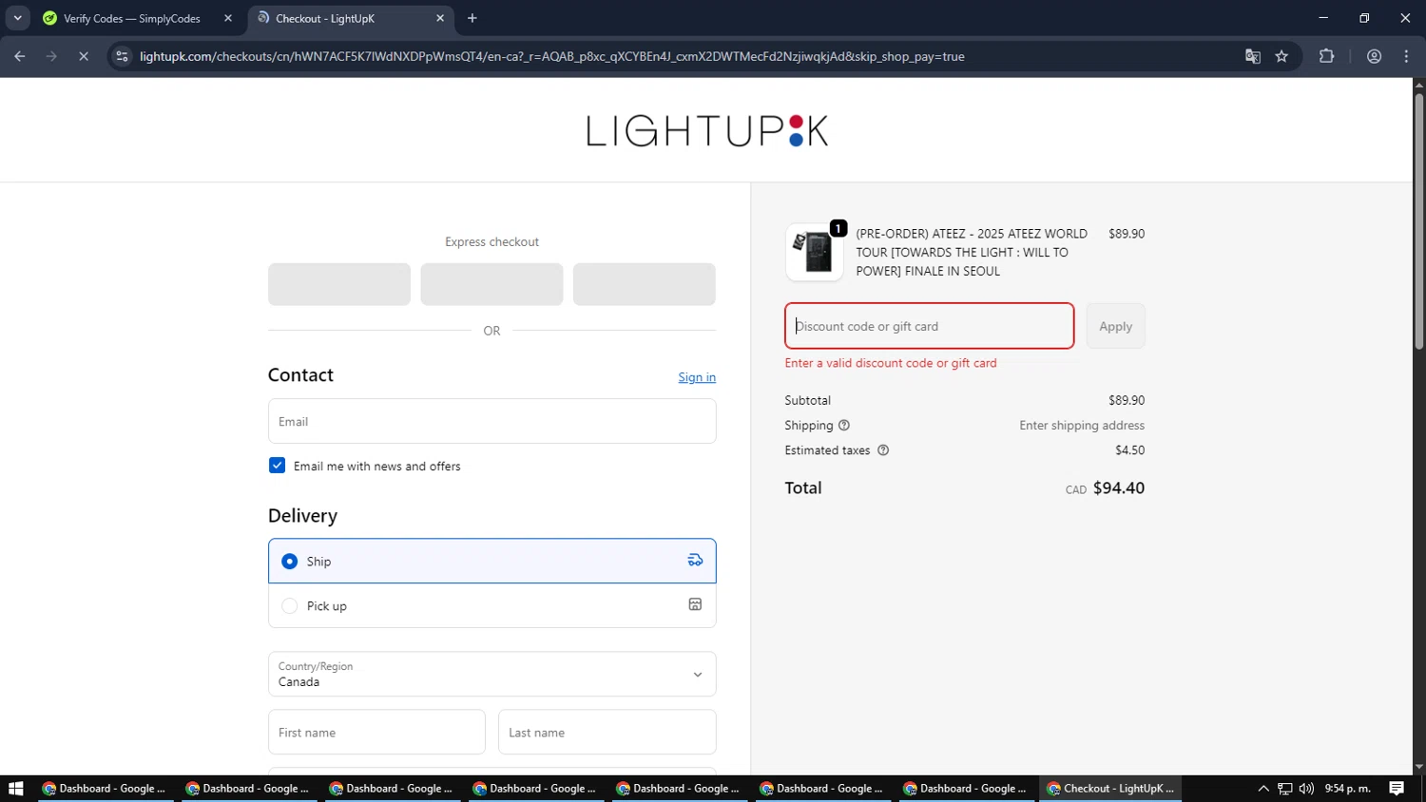The width and height of the screenshot is (1426, 802).
Task: Open site information icon in address bar
Action: 122,56
